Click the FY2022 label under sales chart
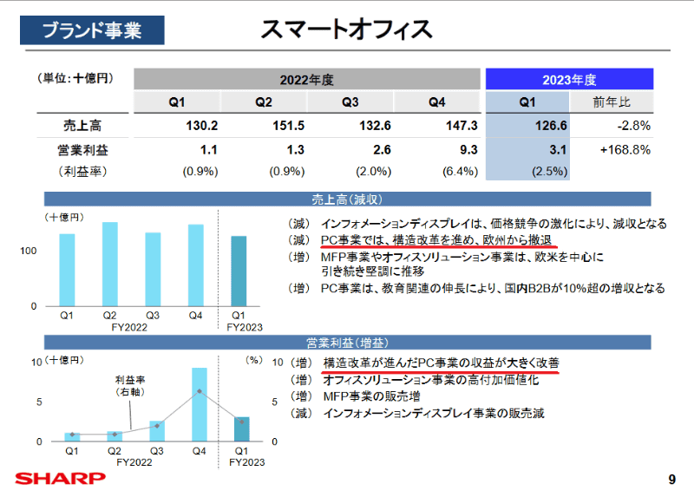 coord(129,327)
